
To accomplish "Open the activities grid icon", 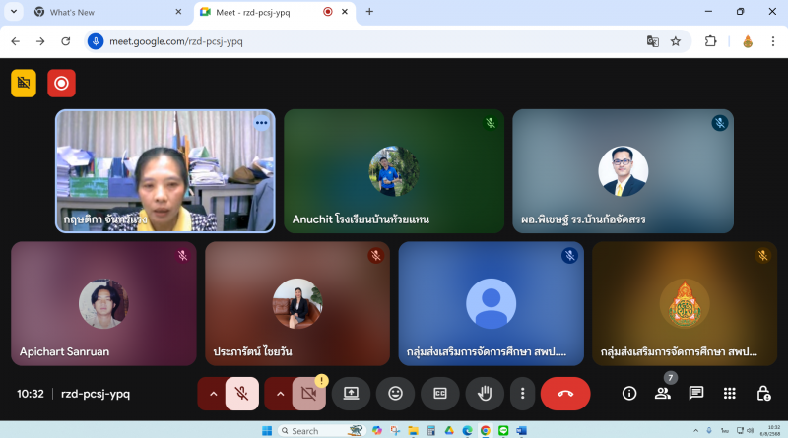I will [x=730, y=393].
